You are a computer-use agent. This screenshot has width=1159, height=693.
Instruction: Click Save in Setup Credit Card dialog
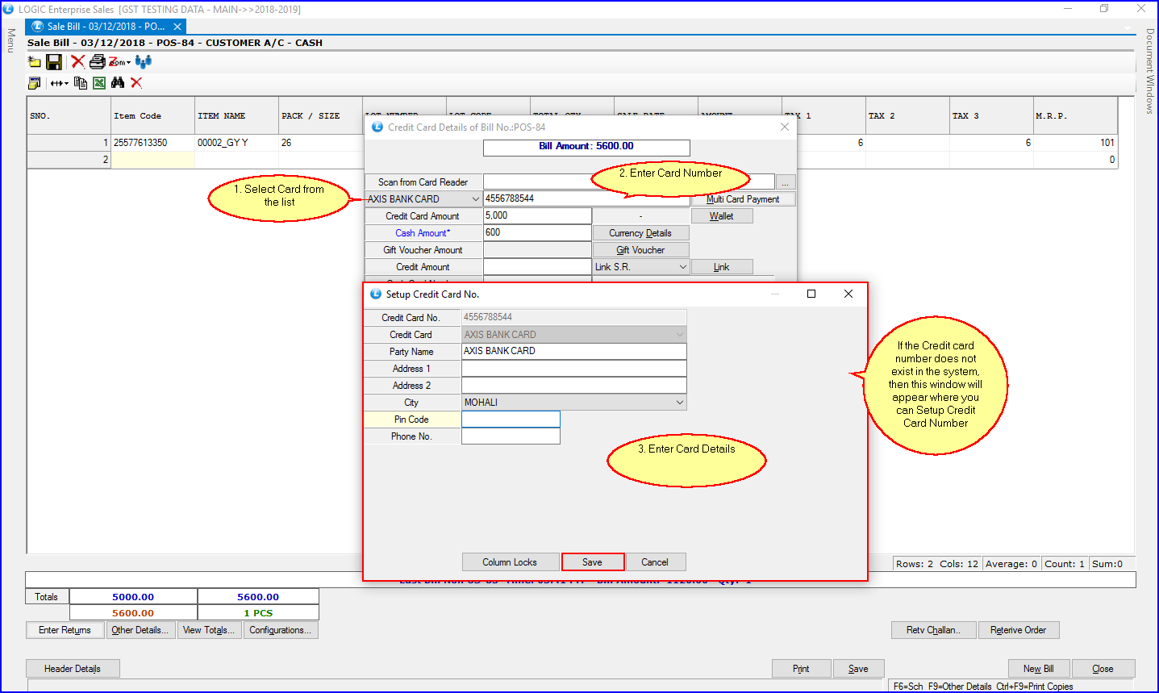coord(592,562)
